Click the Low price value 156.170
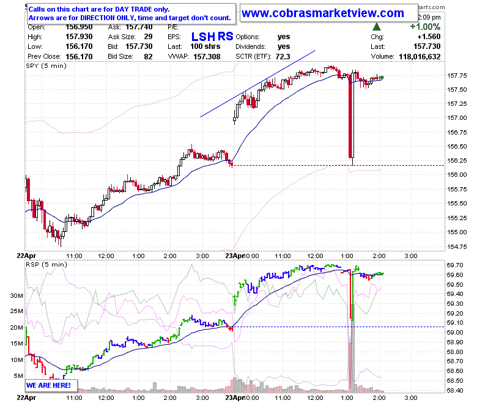This screenshot has height=403, width=477. 79,46
